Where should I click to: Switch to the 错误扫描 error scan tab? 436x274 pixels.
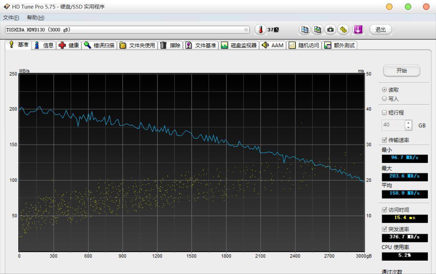pyautogui.click(x=99, y=45)
